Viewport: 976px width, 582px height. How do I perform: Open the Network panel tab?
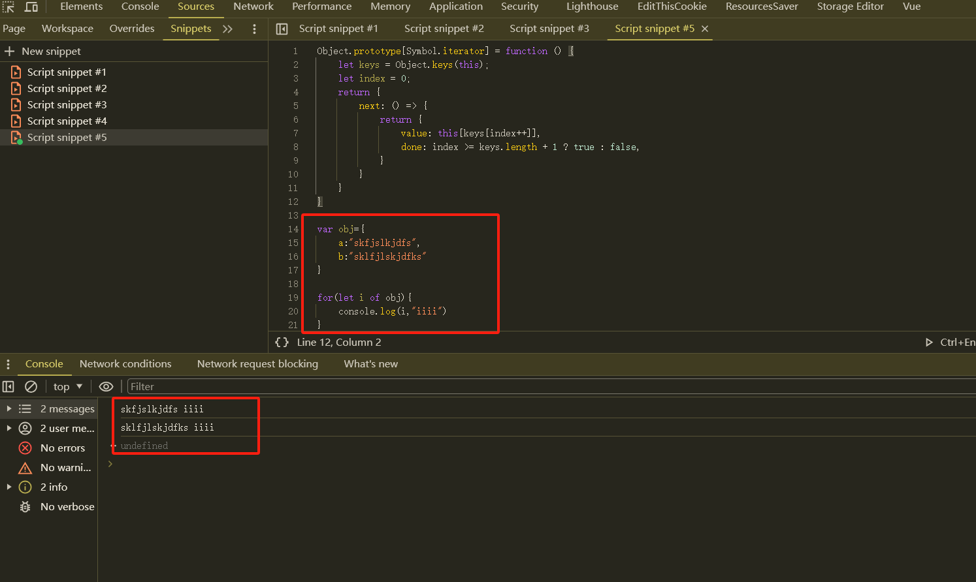(x=253, y=7)
